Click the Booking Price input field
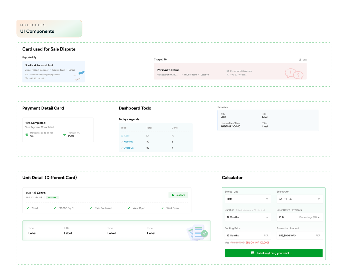The height and width of the screenshot is (271, 348). (243, 235)
